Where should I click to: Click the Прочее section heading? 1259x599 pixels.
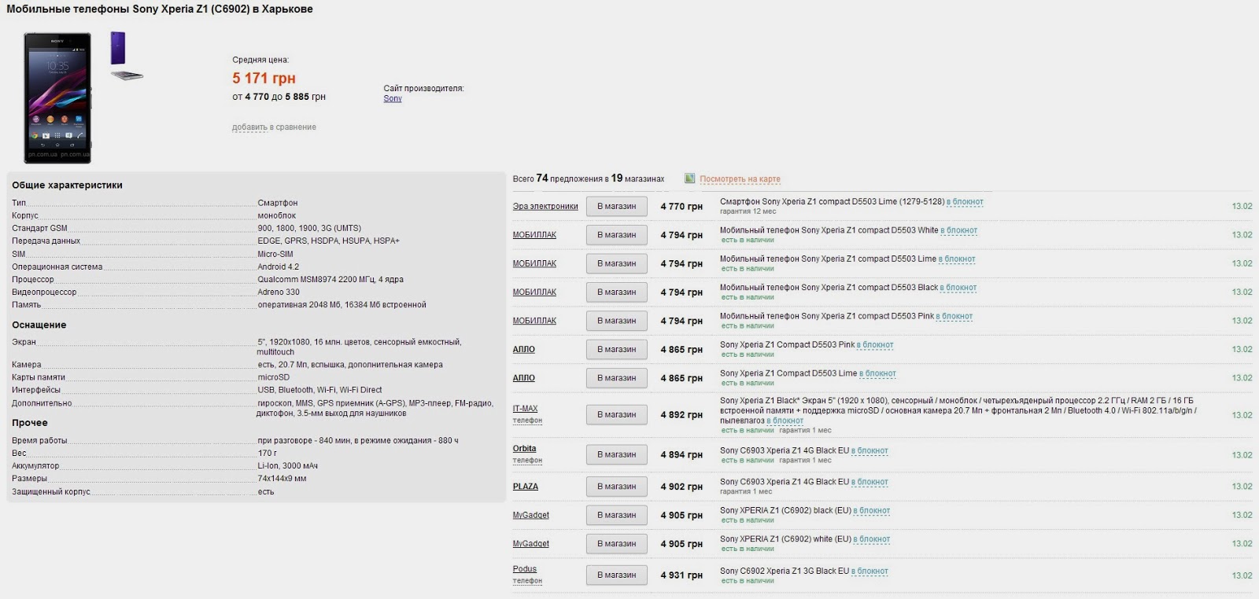[29, 423]
